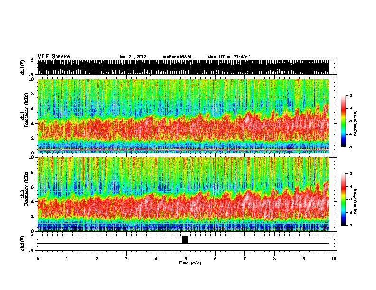Click the "Time (min)" x-axis label
The image size is (376, 290).
point(190,263)
